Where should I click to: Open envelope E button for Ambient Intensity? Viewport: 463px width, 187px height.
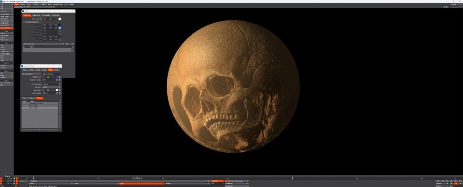pyautogui.click(x=60, y=80)
